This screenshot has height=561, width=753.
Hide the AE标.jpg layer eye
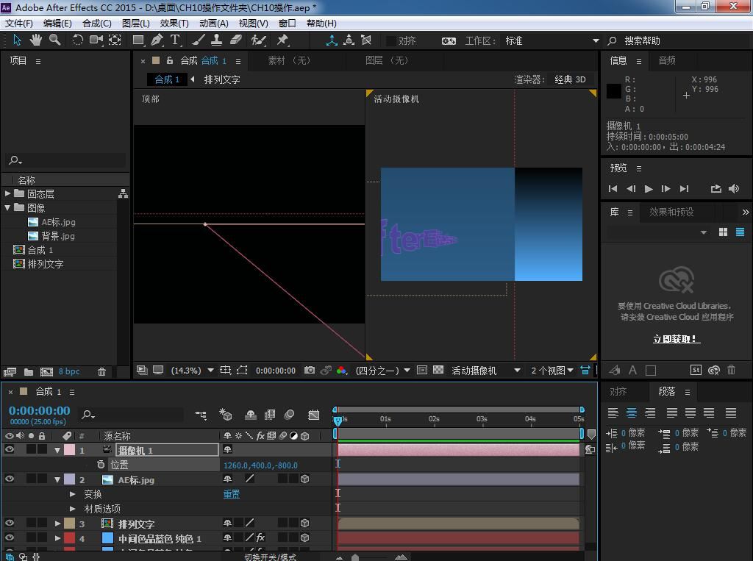click(9, 479)
